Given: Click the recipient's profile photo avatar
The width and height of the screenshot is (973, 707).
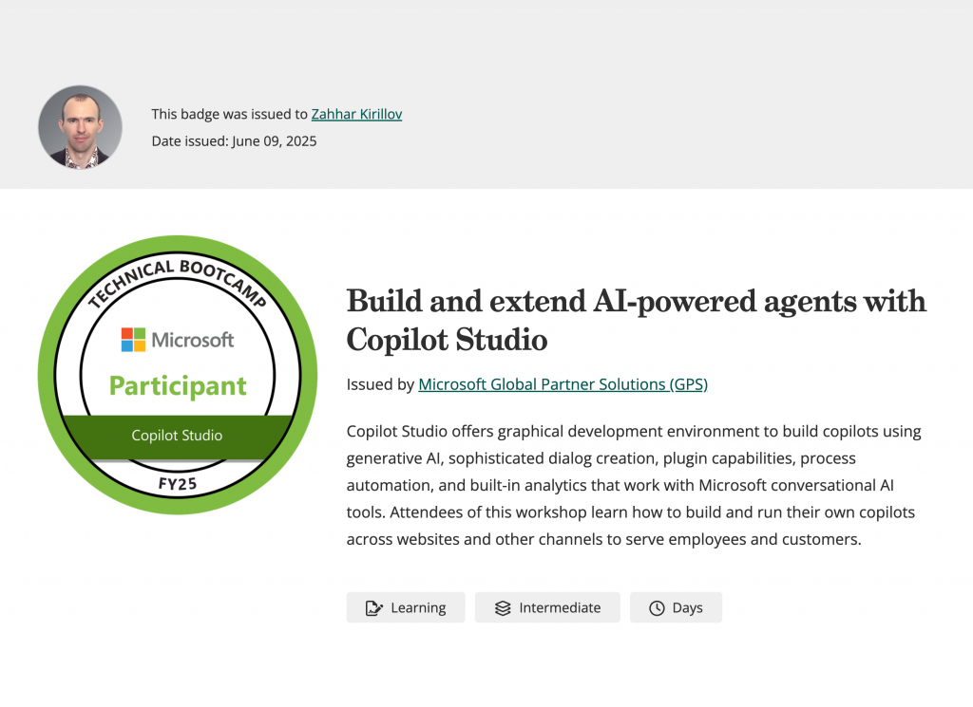Looking at the screenshot, I should (80, 127).
